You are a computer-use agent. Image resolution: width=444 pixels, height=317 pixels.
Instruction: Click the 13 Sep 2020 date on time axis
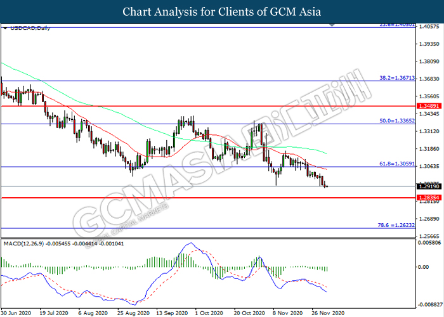pos(171,313)
